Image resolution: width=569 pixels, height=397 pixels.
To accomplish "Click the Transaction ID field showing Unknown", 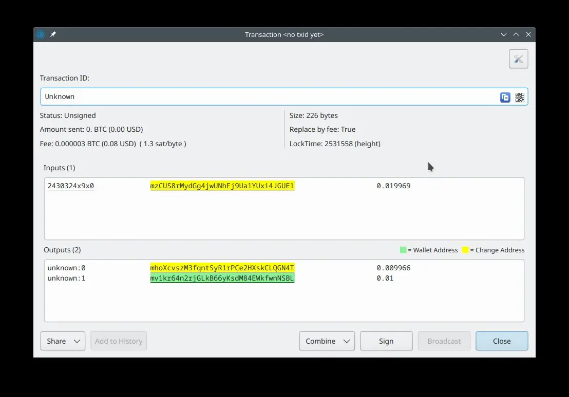I will coord(284,96).
